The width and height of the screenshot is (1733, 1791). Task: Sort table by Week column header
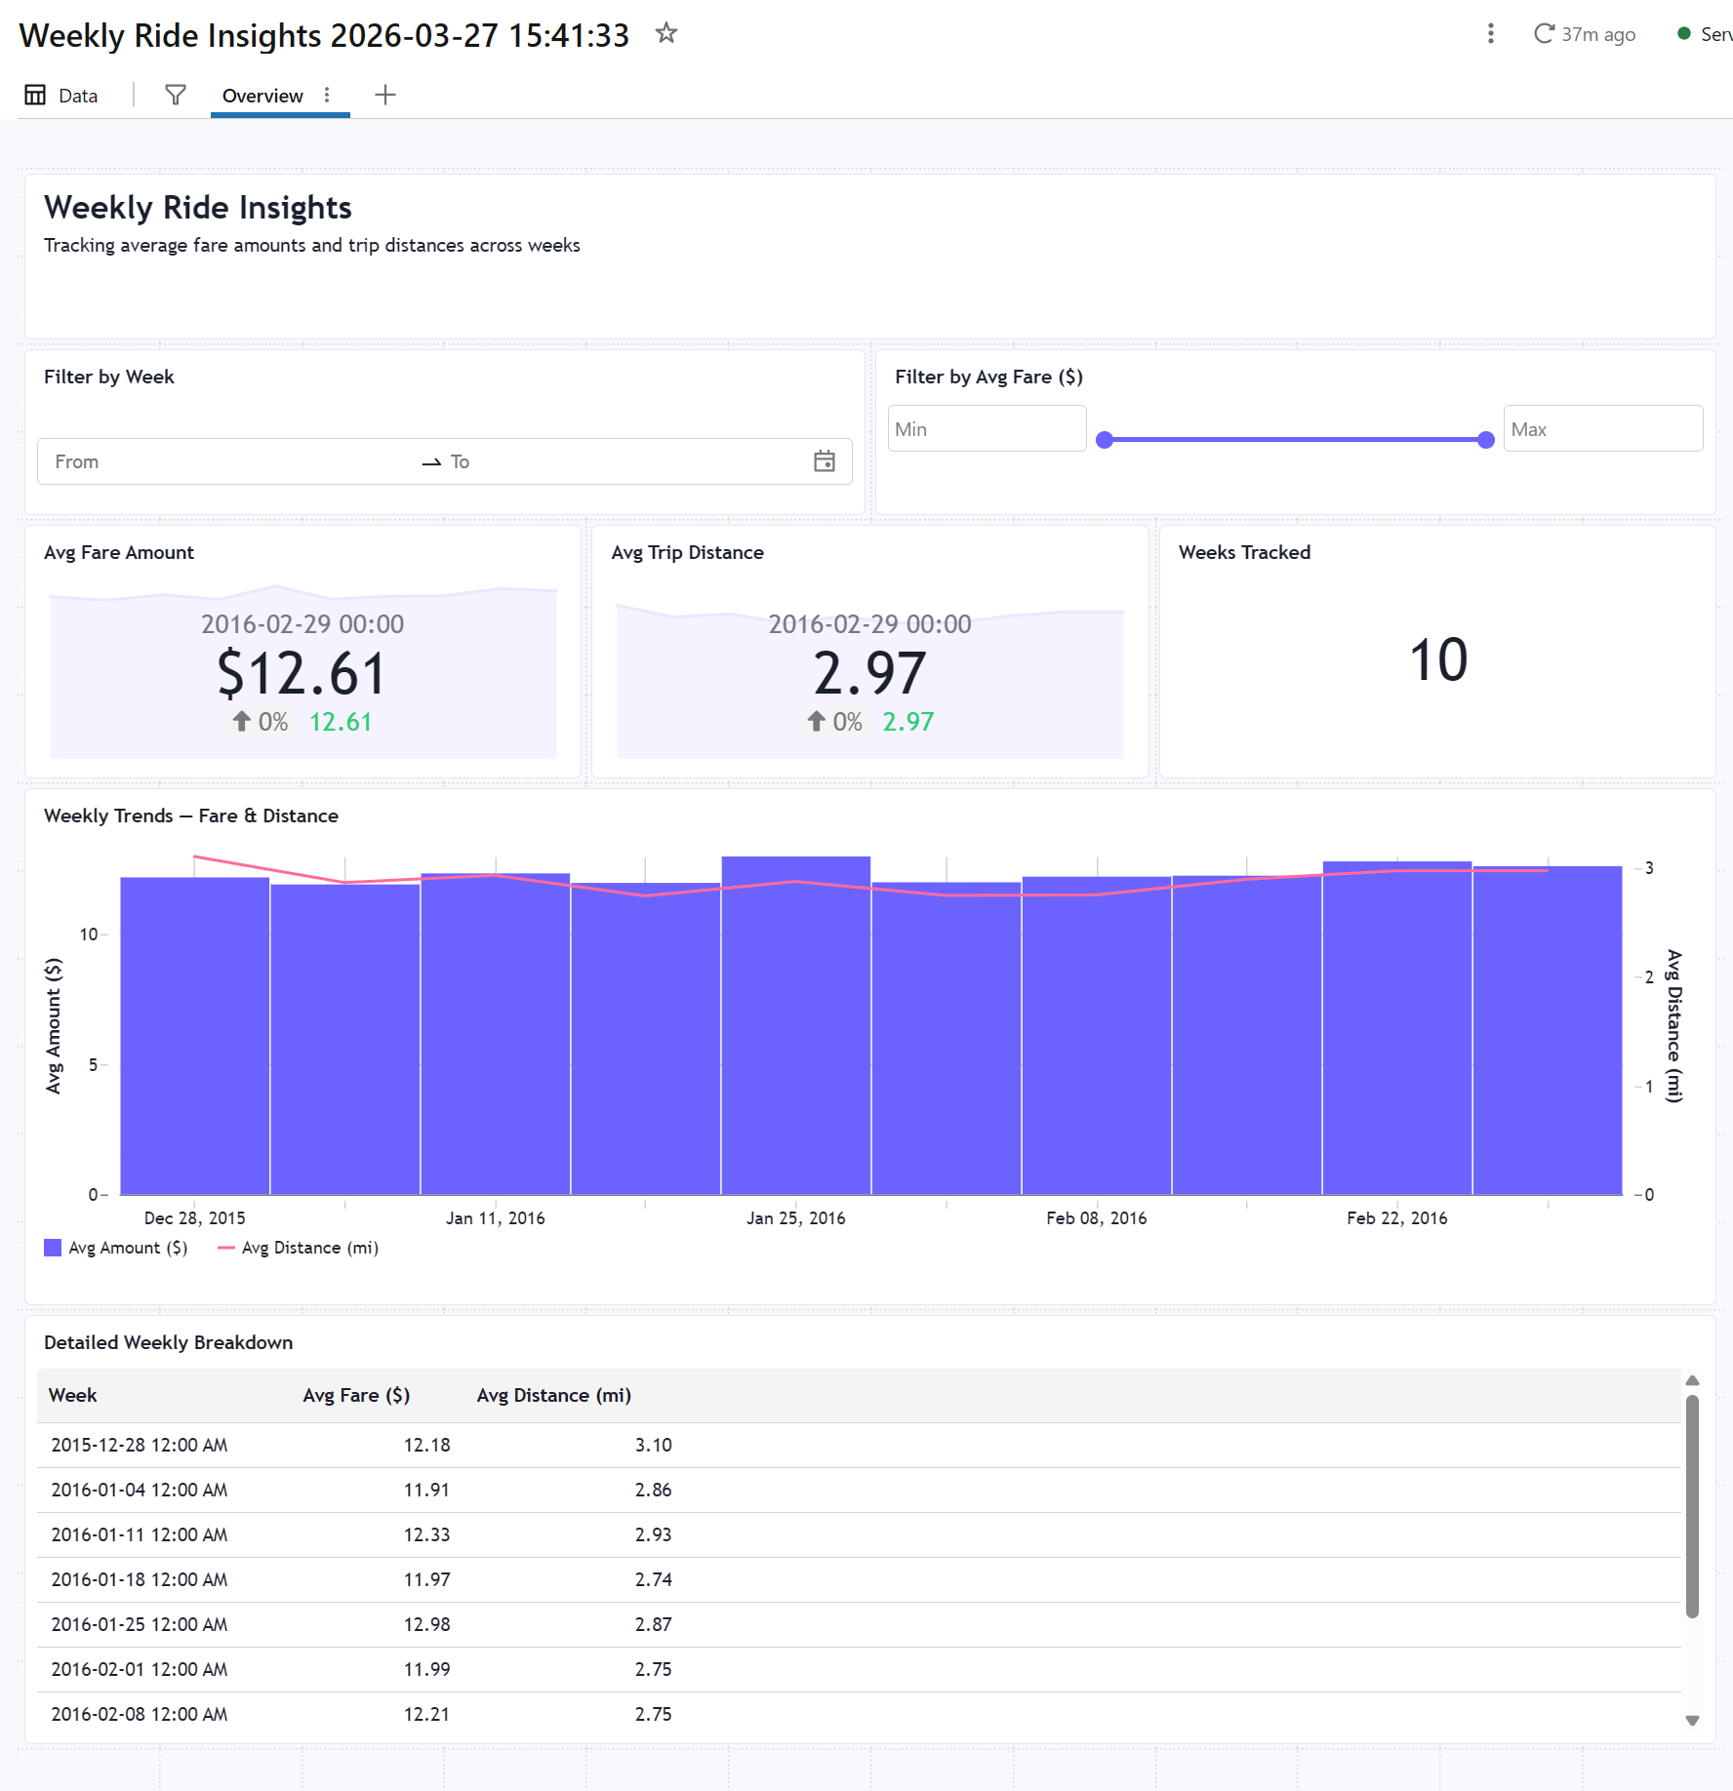pyautogui.click(x=73, y=1396)
